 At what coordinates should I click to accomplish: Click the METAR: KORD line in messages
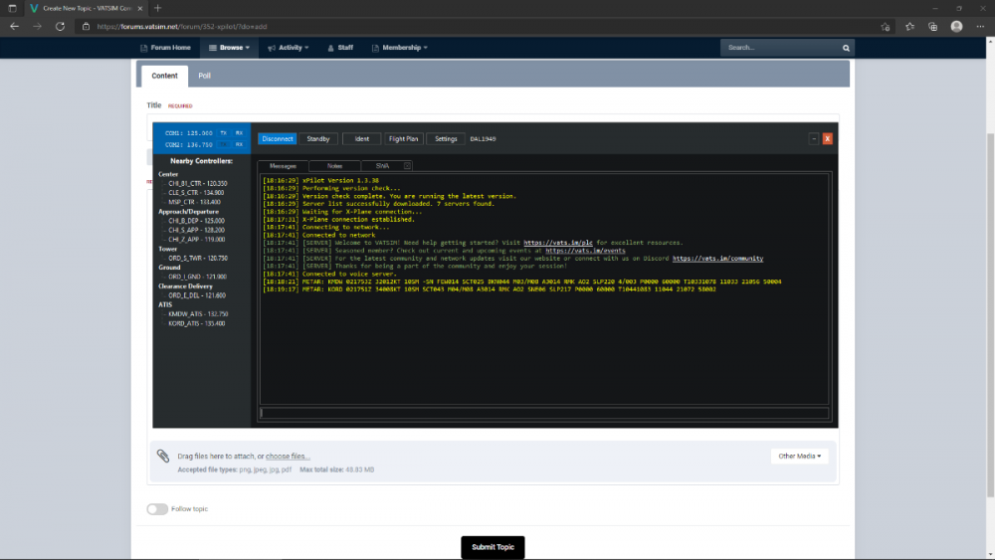[x=490, y=289]
